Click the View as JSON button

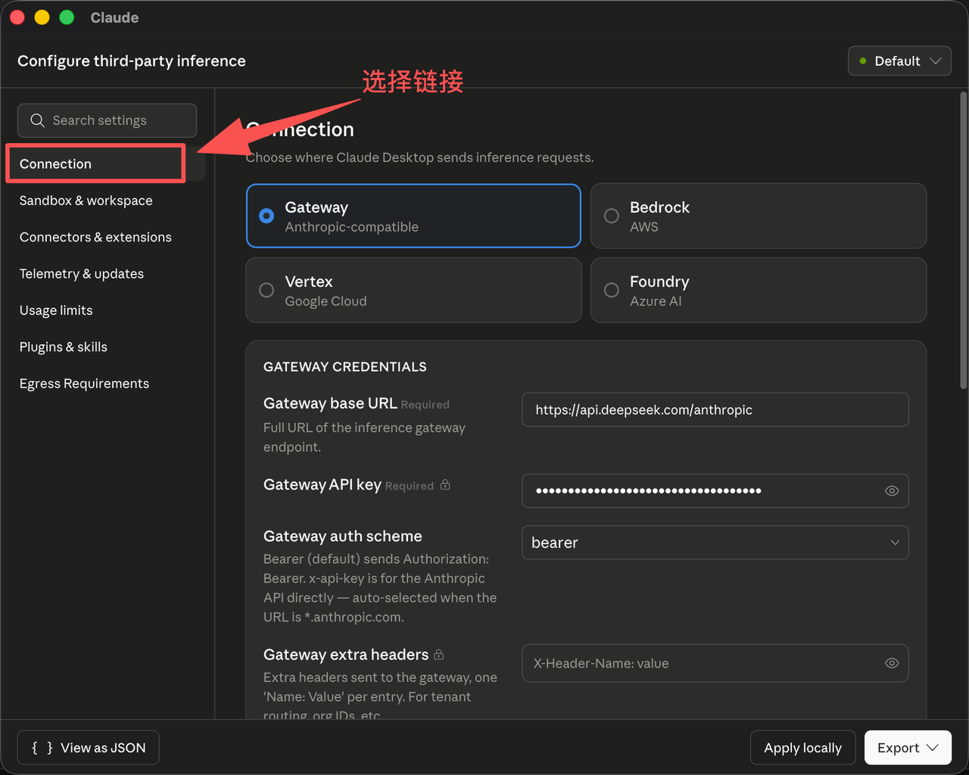coord(88,748)
